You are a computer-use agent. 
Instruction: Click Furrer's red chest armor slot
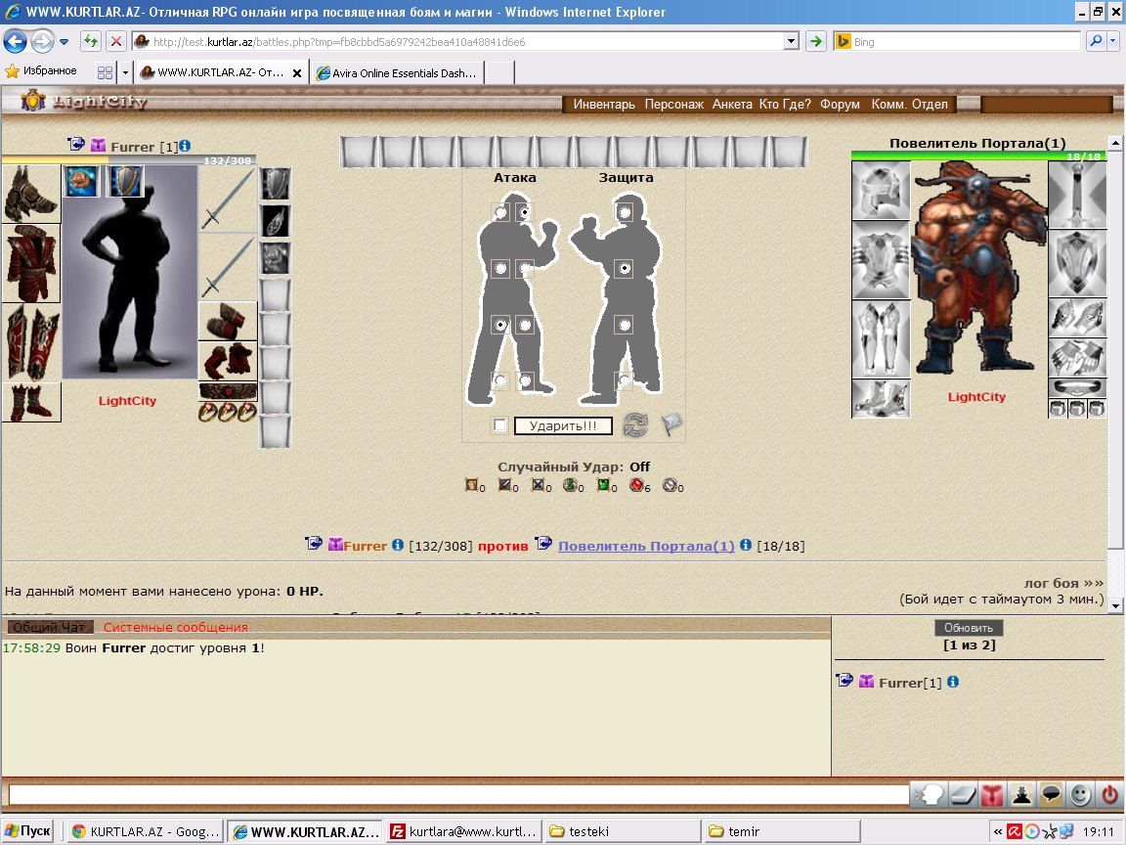(x=31, y=264)
